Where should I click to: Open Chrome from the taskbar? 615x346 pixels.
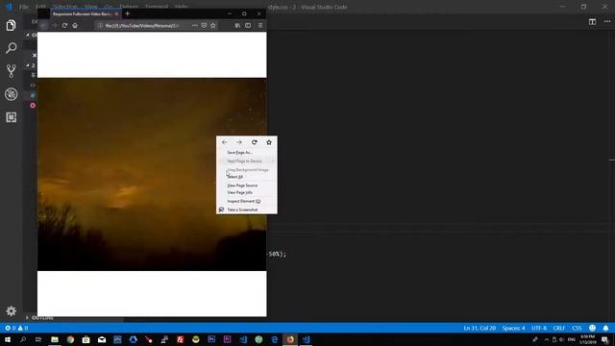70,339
